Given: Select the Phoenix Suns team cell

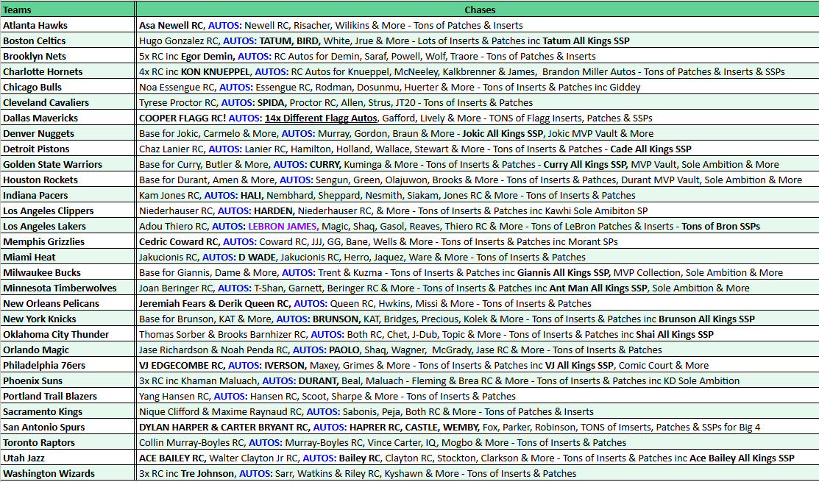Looking at the screenshot, I should pos(68,380).
